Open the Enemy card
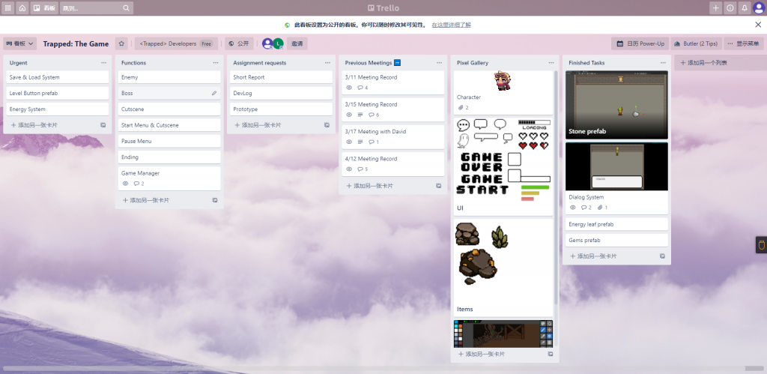 click(169, 77)
